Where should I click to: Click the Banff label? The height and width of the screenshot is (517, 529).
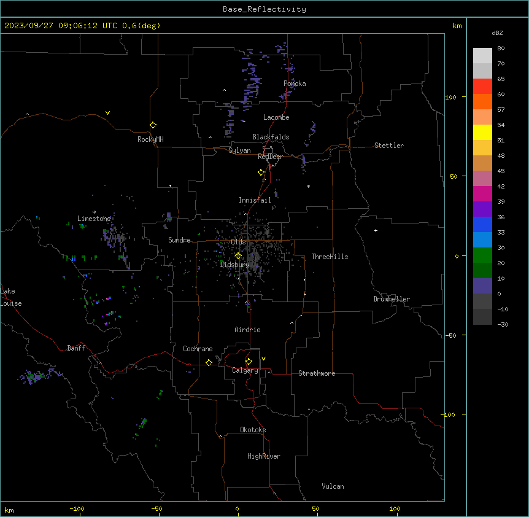(x=76, y=348)
